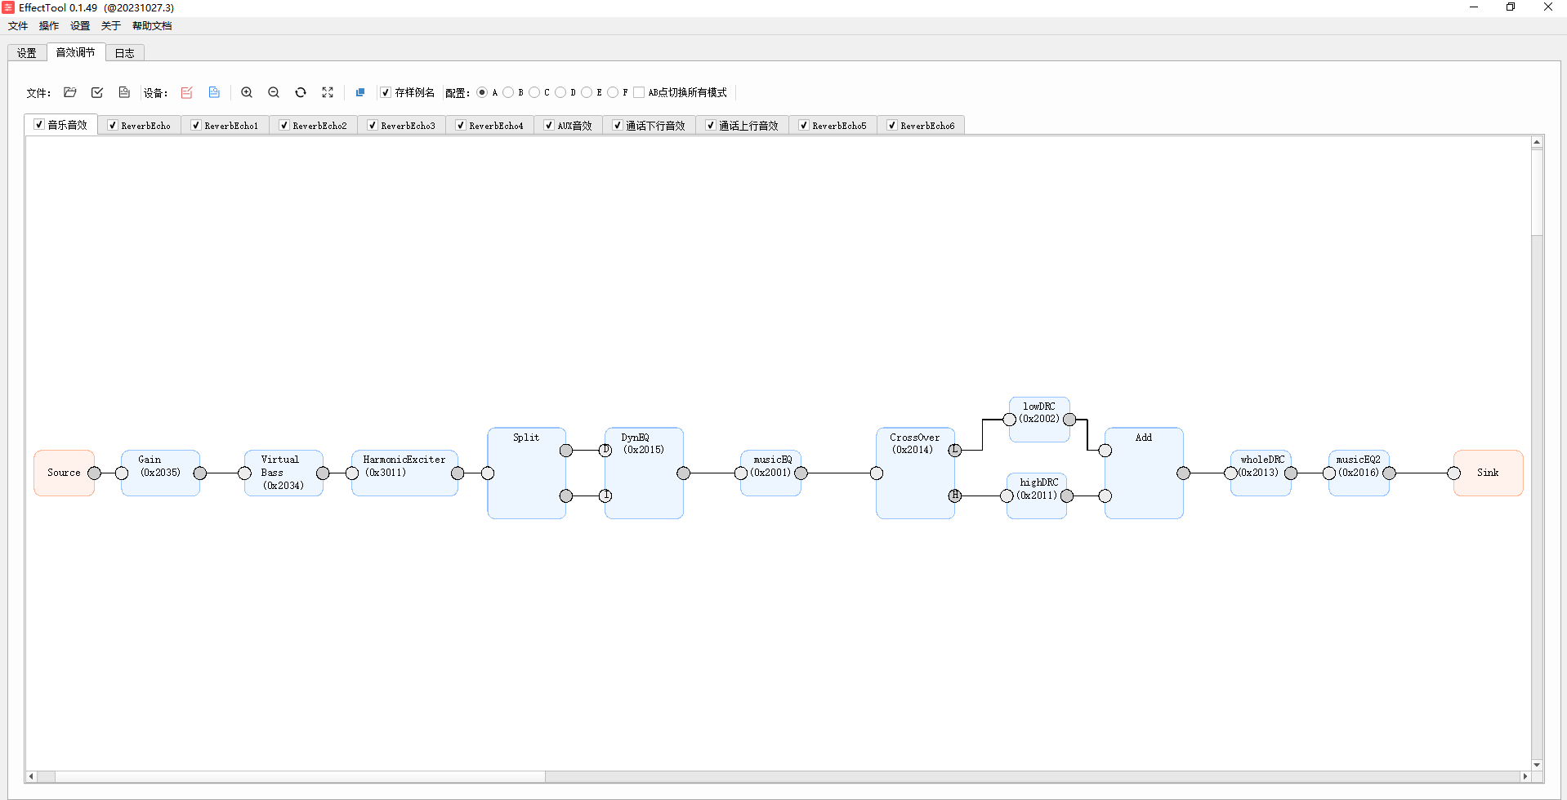Click the blue device save icon
Image resolution: width=1567 pixels, height=800 pixels.
[x=214, y=92]
